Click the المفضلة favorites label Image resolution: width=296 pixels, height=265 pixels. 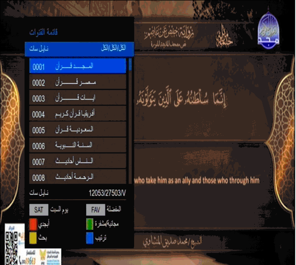point(114,209)
